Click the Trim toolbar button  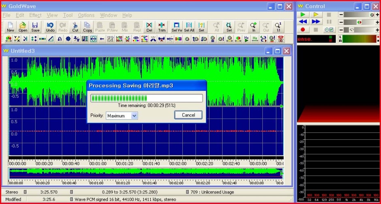tap(162, 27)
